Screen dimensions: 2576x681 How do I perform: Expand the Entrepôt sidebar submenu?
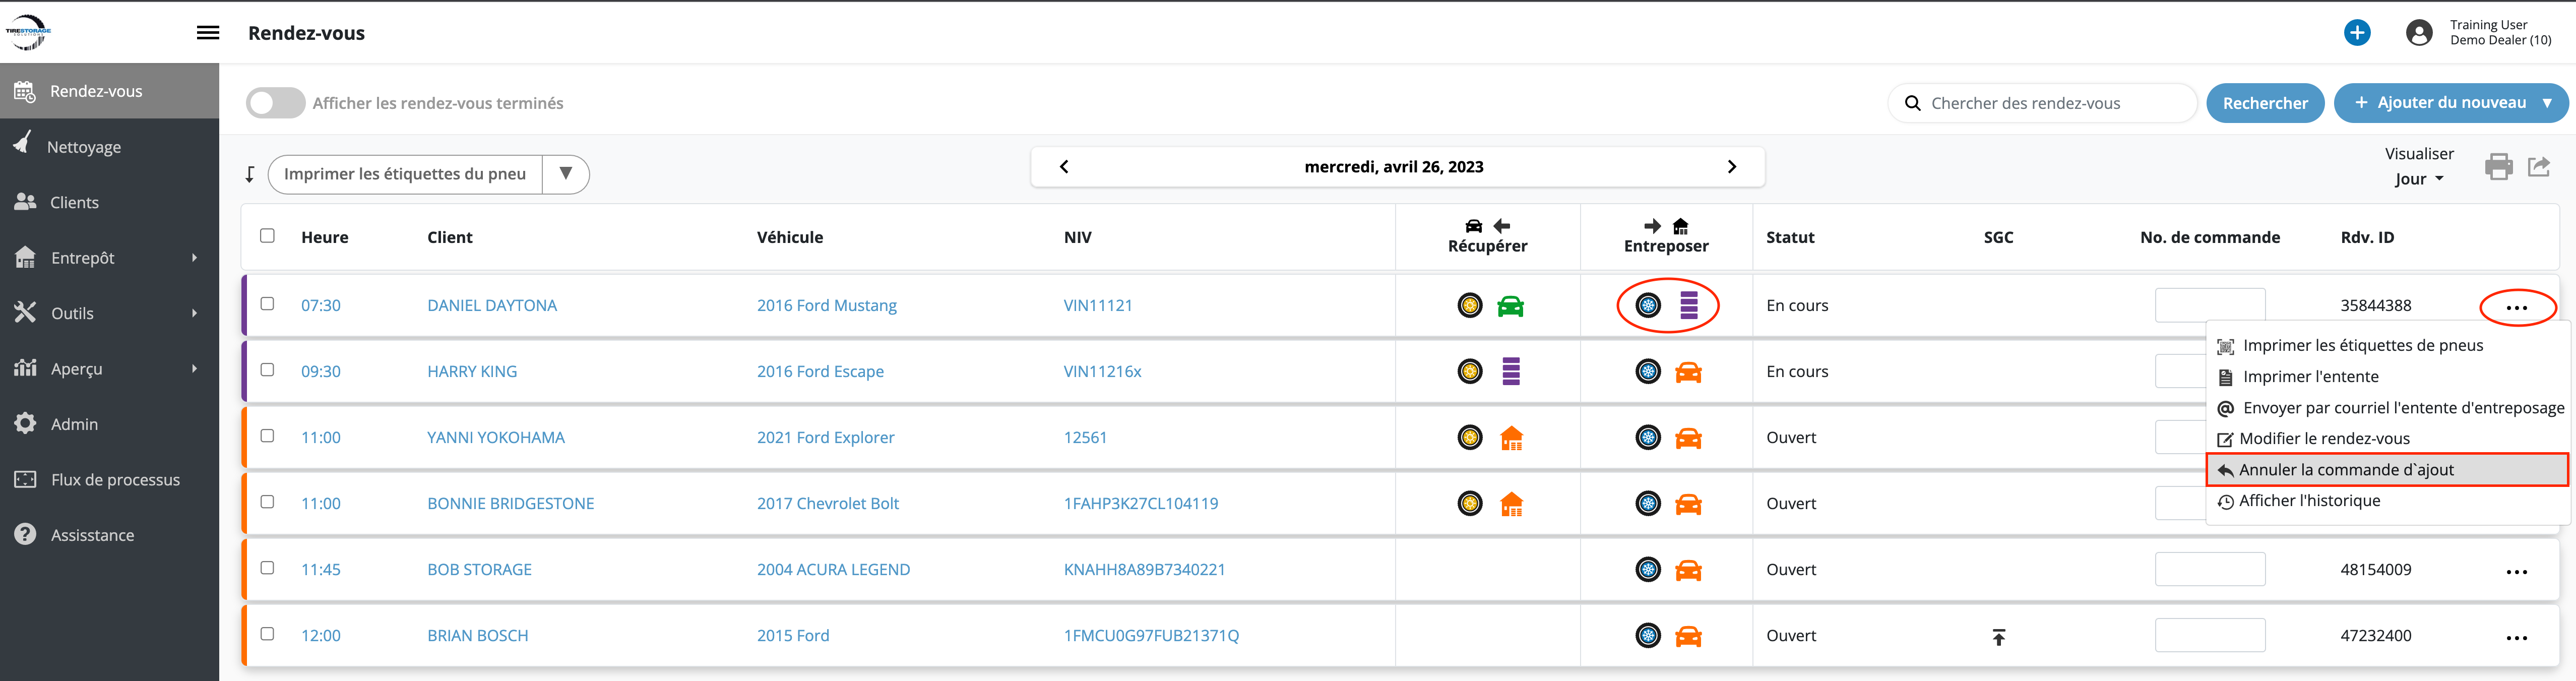pos(110,258)
